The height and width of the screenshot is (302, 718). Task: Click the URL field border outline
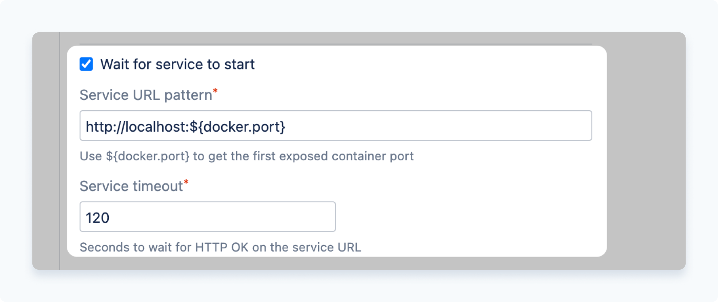pyautogui.click(x=336, y=111)
